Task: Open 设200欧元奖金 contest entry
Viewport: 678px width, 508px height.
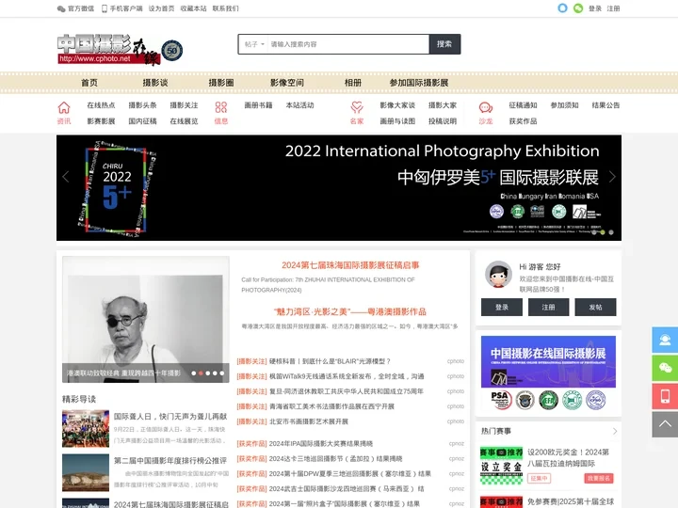Action: (568, 457)
